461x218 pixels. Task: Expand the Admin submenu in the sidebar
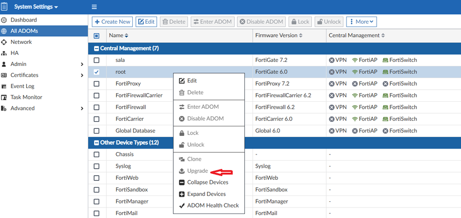[x=82, y=64]
